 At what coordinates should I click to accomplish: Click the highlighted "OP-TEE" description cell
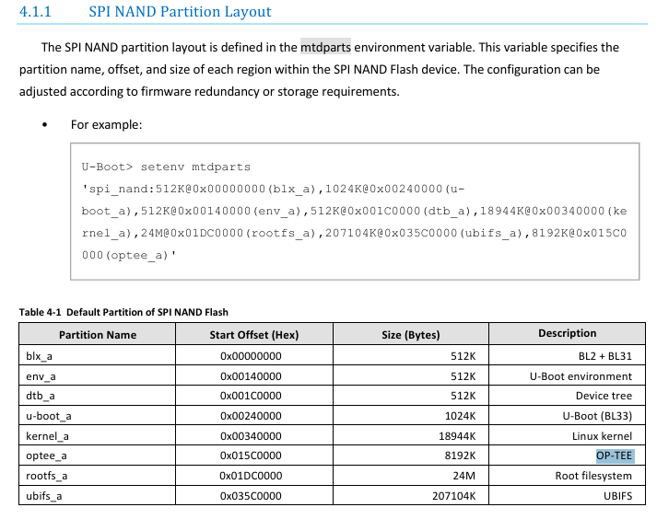point(615,456)
